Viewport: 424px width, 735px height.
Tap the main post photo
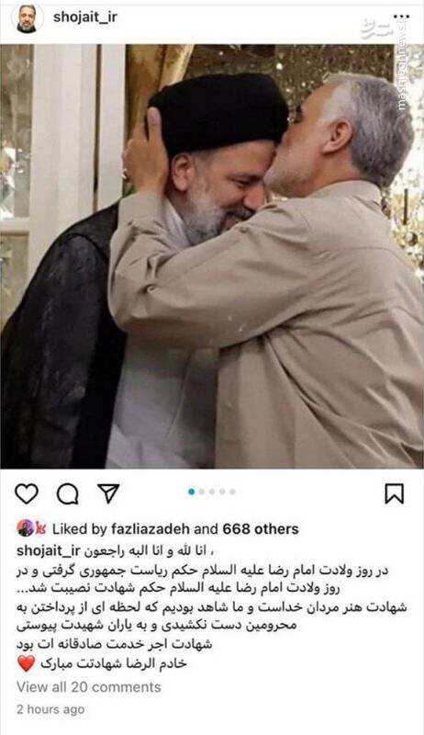click(212, 256)
